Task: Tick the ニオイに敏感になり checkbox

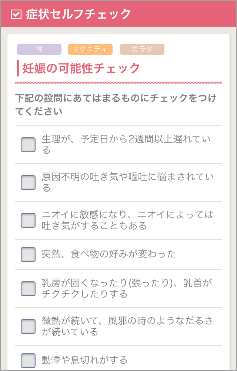Action: pyautogui.click(x=28, y=220)
